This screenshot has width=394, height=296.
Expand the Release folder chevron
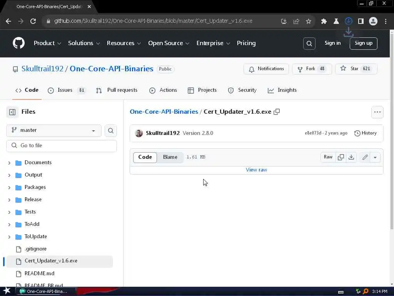[x=9, y=200]
